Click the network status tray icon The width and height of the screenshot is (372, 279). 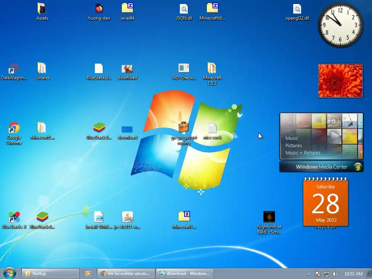tap(327, 274)
